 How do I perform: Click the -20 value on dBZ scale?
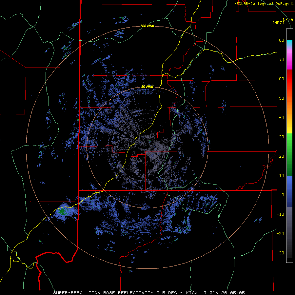click(280, 233)
